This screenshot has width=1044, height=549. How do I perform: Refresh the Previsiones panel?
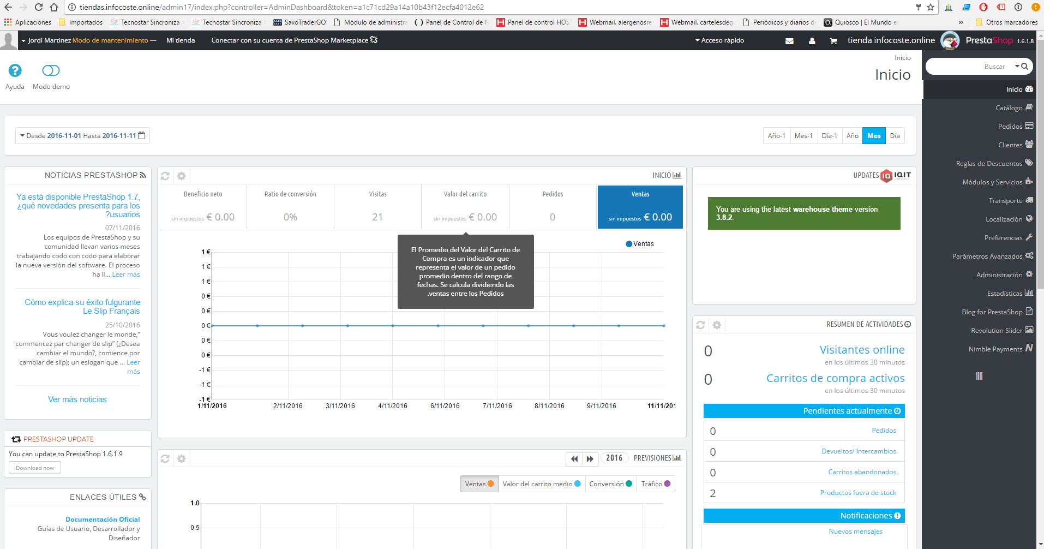pyautogui.click(x=165, y=458)
